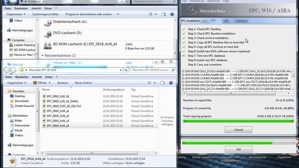Viewport: 299px width, 168px height.
Task: Click horizontal scrollbar of file list
Action: 92,153
